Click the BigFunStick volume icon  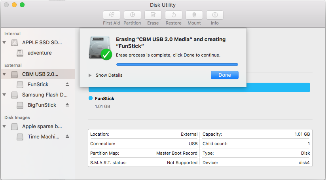[x=20, y=105]
